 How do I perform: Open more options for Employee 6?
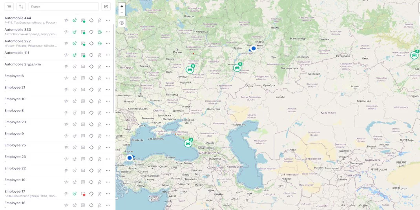(x=108, y=78)
